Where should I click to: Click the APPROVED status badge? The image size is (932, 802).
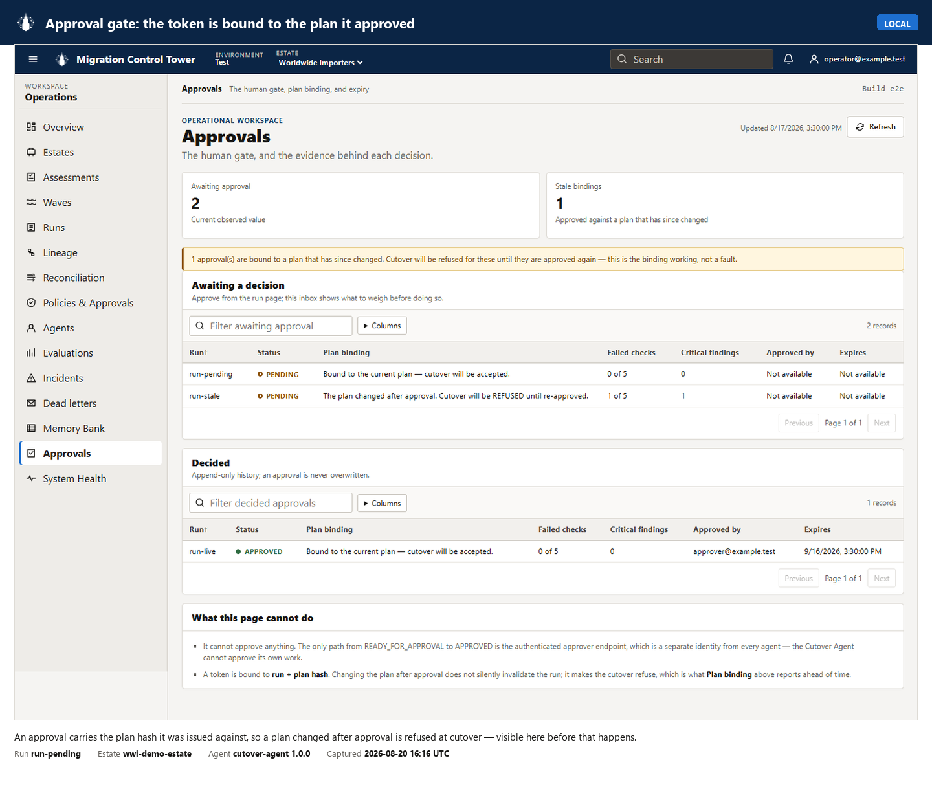click(x=259, y=551)
